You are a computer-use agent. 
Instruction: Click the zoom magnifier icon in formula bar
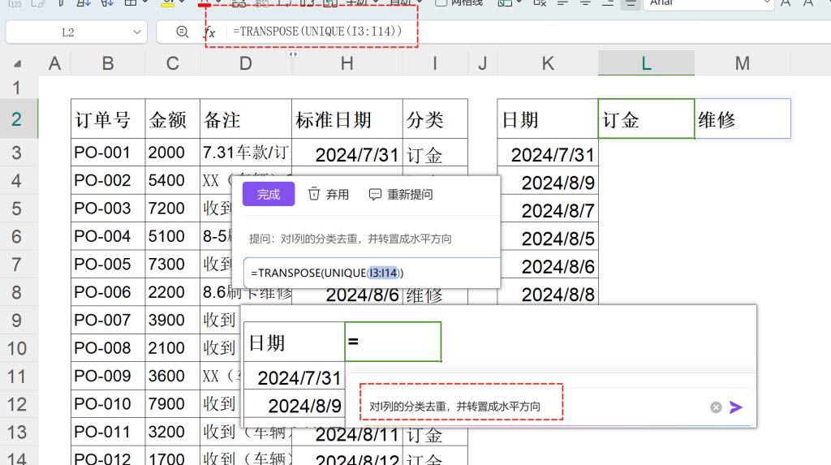[183, 32]
